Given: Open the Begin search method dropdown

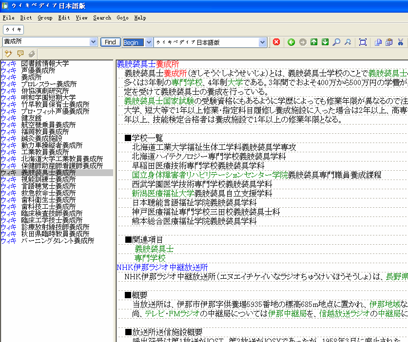Looking at the screenshot, I should coord(149,42).
